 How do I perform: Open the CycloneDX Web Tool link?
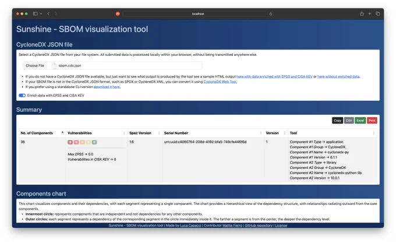(220, 82)
